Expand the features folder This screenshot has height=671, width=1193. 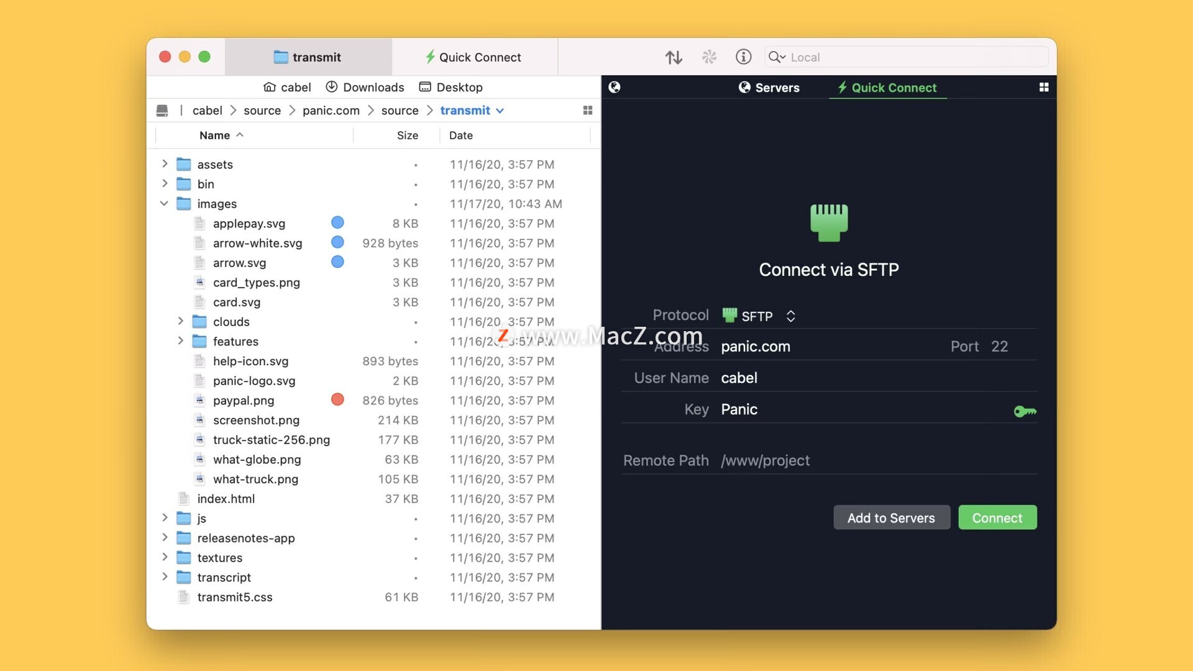click(180, 340)
